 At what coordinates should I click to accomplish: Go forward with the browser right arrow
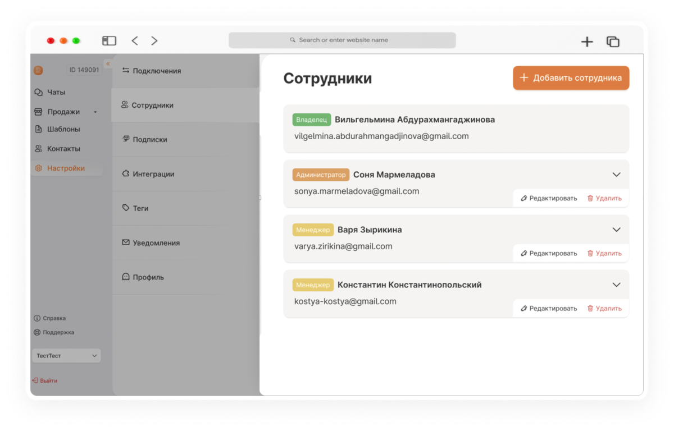tap(154, 40)
